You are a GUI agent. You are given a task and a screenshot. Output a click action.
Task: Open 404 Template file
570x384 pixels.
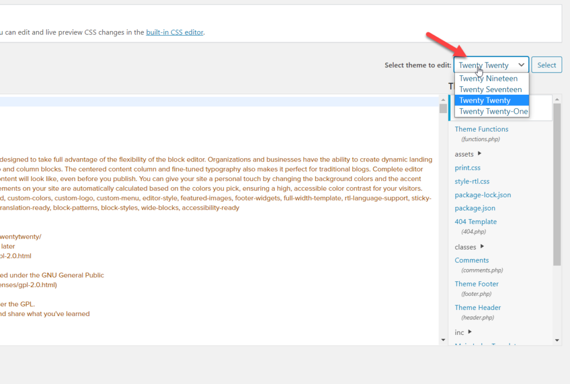click(x=475, y=221)
